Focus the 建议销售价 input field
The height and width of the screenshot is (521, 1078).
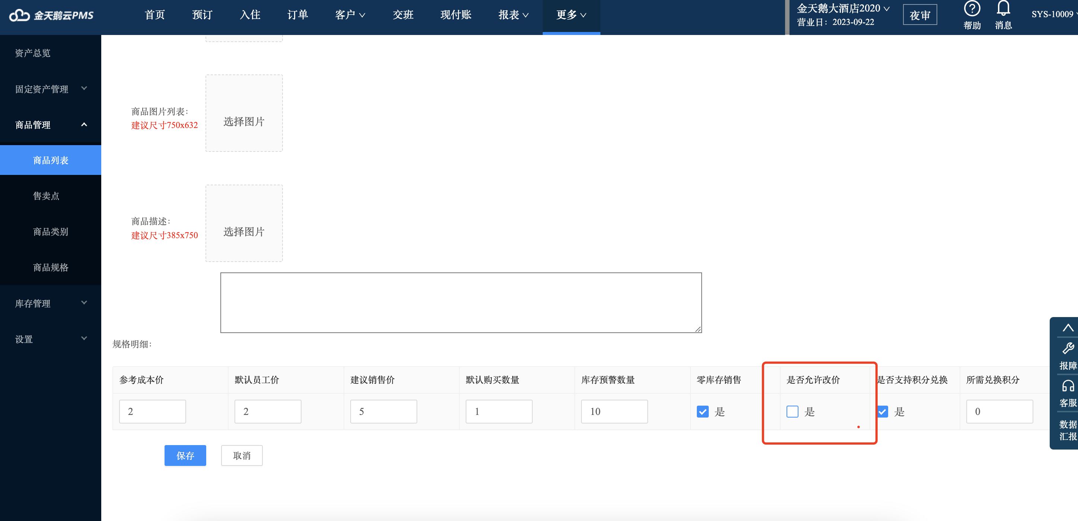[x=383, y=411]
